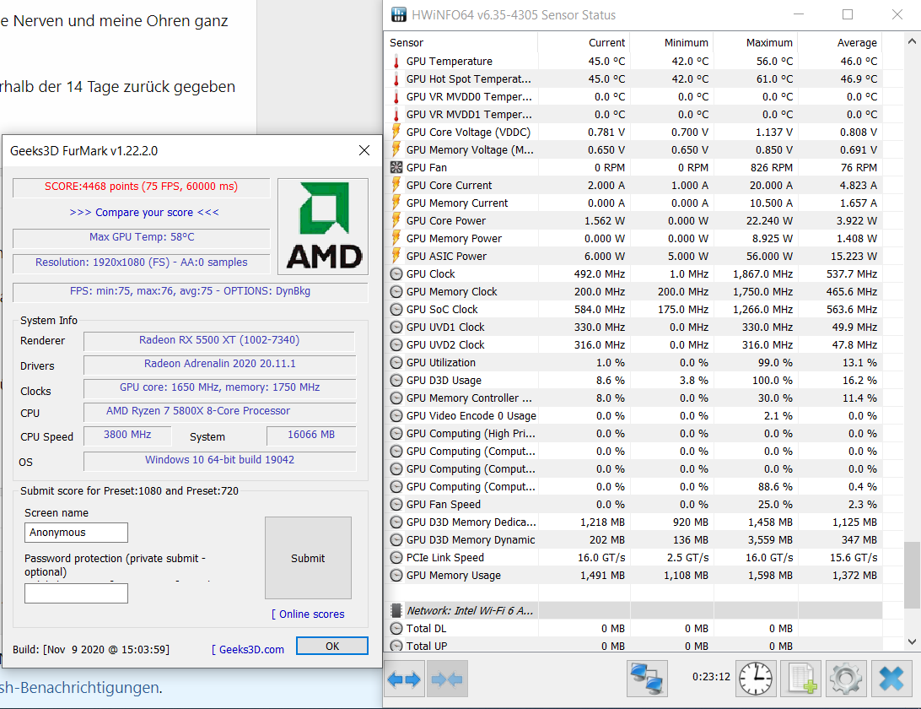This screenshot has height=709, width=921.
Task: Select the GPU Core Power sensor row
Action: tap(634, 220)
